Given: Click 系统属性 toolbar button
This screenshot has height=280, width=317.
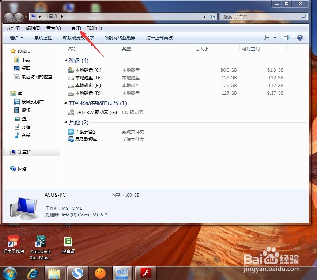Looking at the screenshot, I should (x=43, y=38).
